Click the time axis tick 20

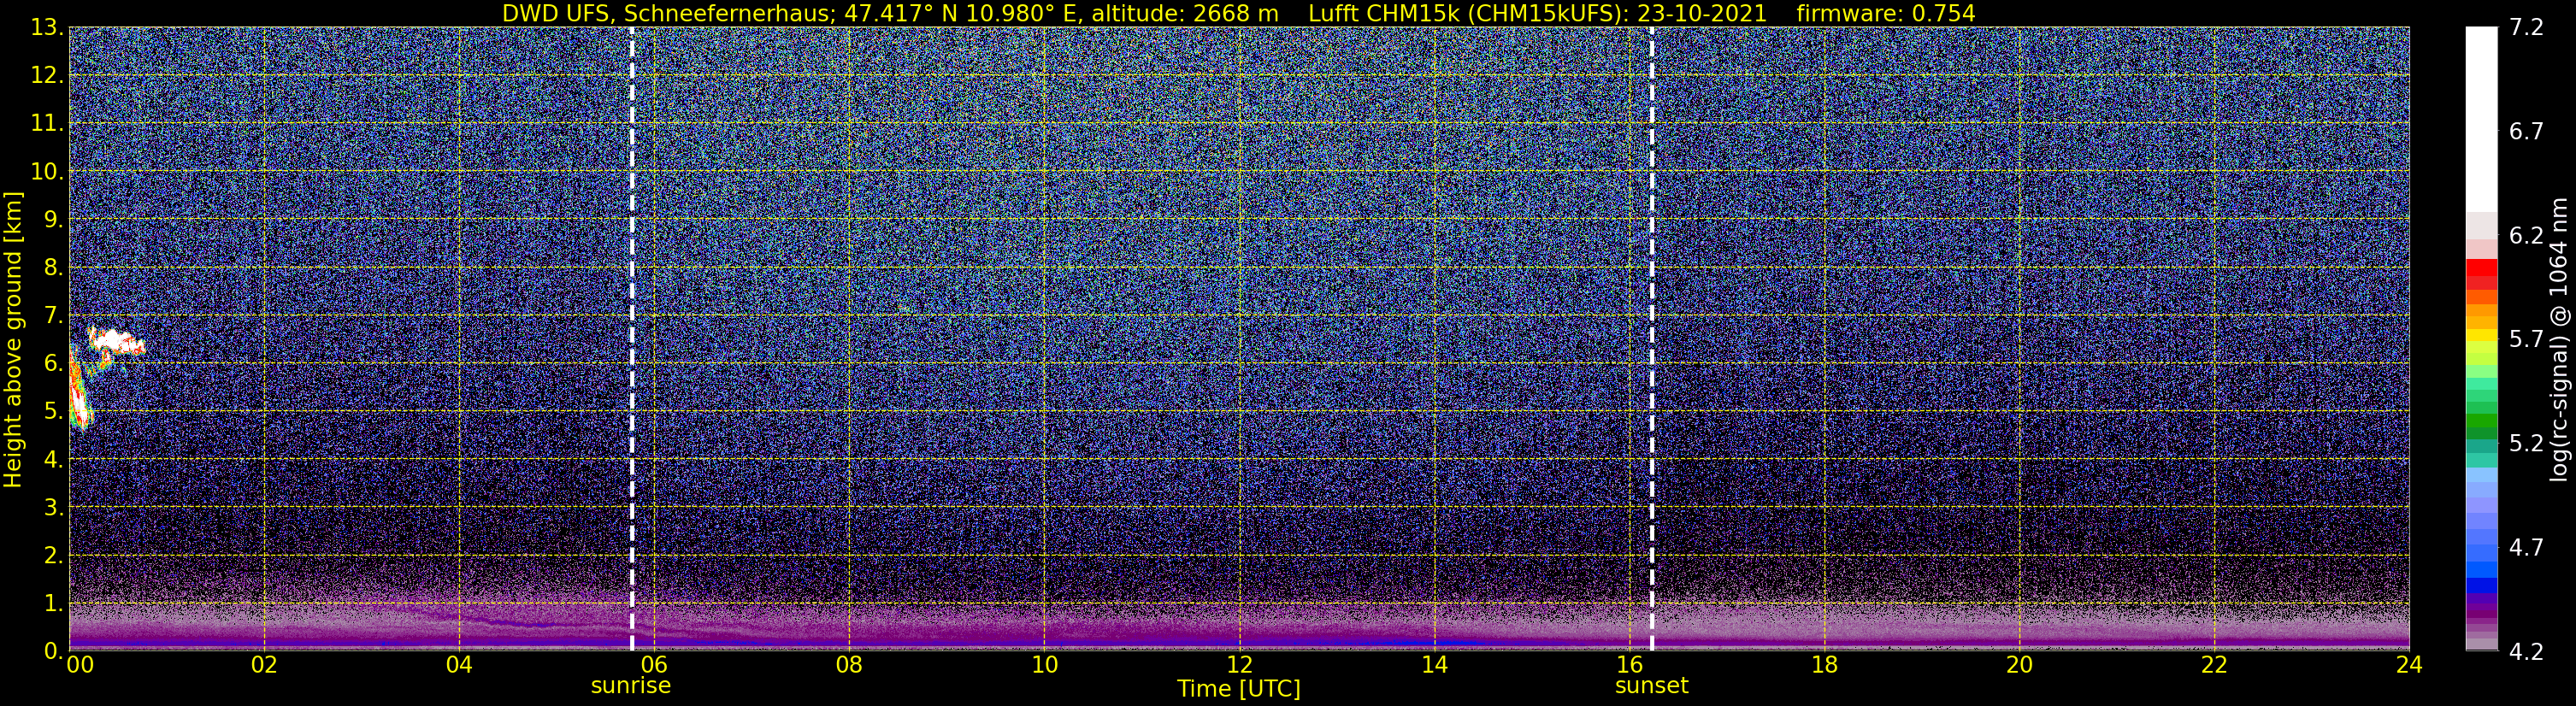(2019, 666)
